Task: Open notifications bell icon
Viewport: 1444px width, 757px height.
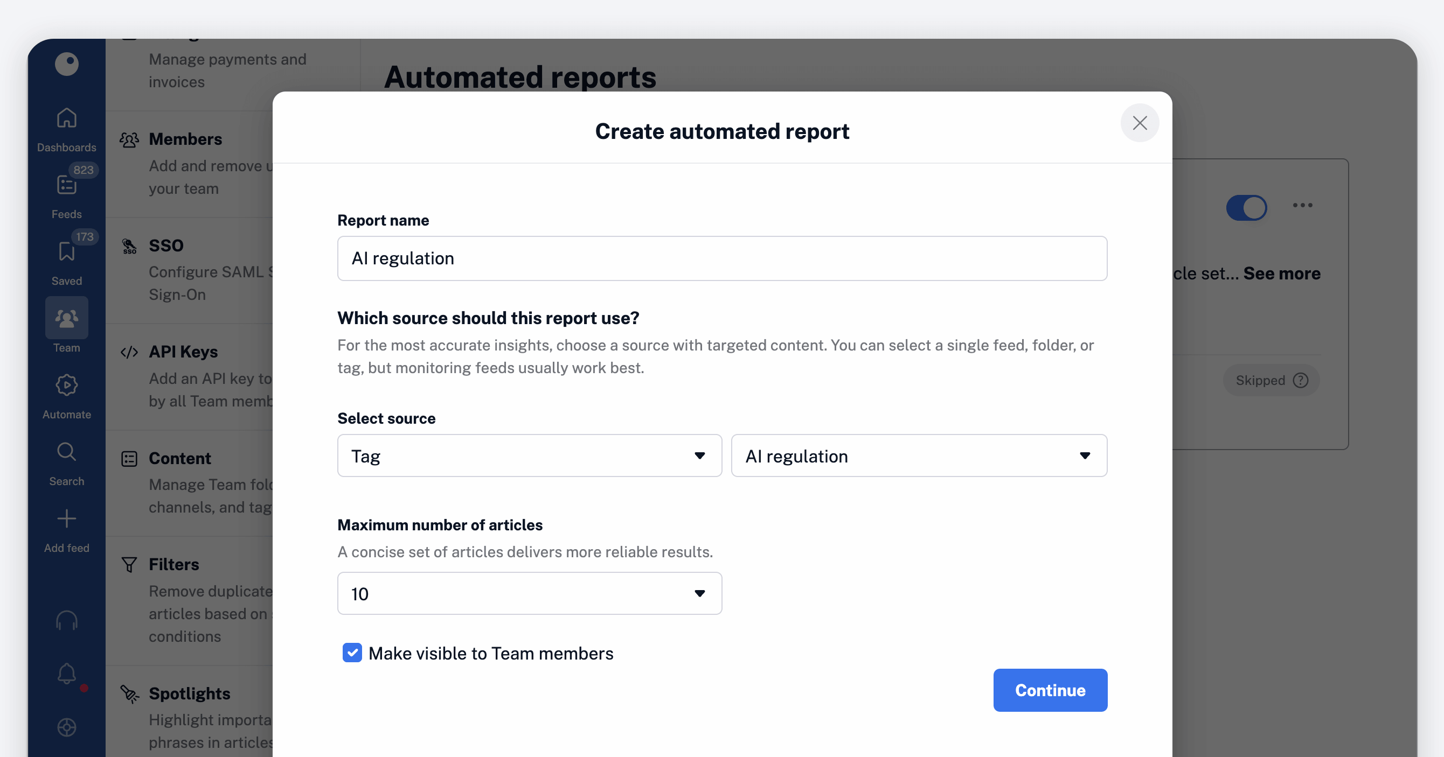Action: click(66, 674)
